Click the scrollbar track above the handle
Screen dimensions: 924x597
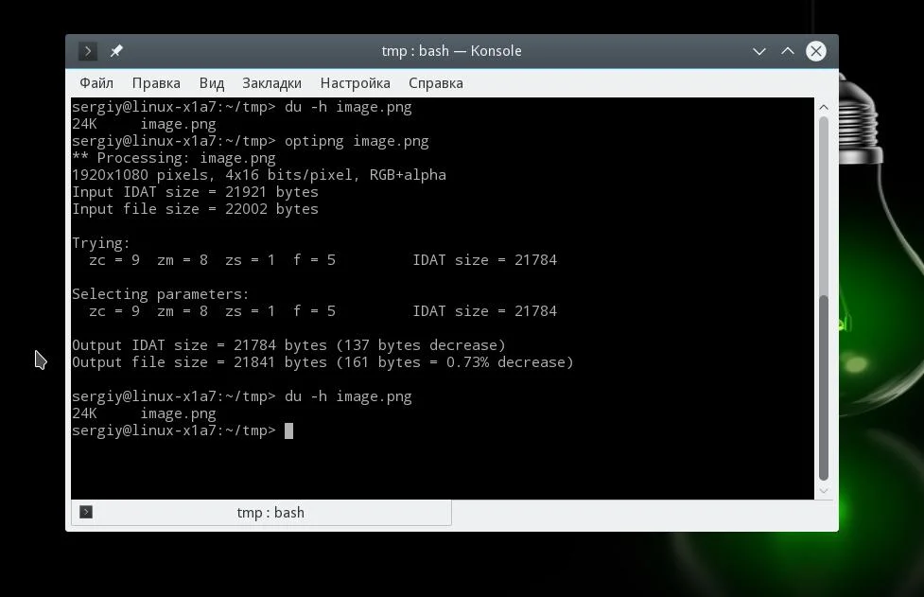point(824,205)
